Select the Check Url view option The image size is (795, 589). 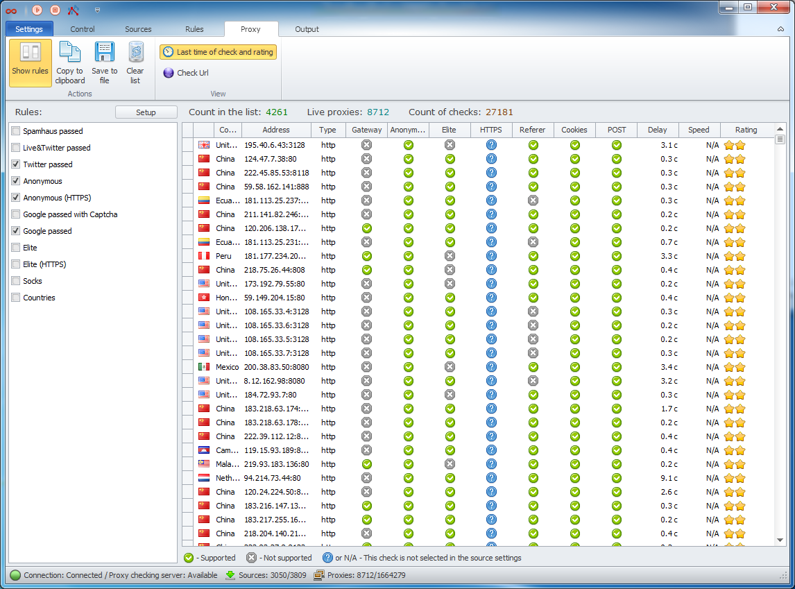tap(186, 73)
